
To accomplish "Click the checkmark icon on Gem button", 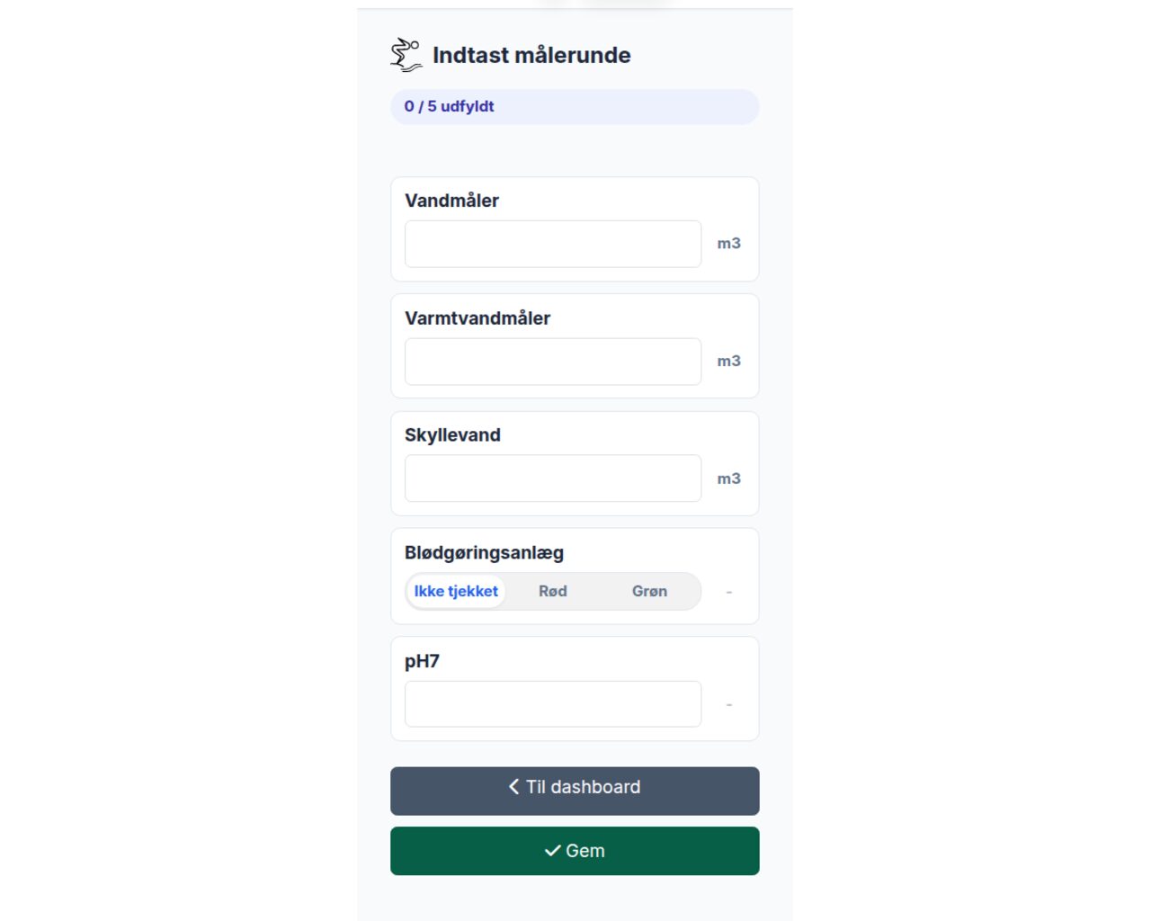I will (553, 851).
